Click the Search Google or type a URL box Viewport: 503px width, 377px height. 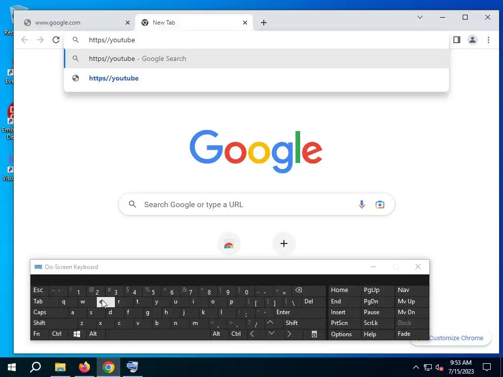tap(256, 205)
